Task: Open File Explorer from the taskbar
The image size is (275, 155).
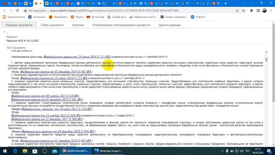Action: (25, 151)
